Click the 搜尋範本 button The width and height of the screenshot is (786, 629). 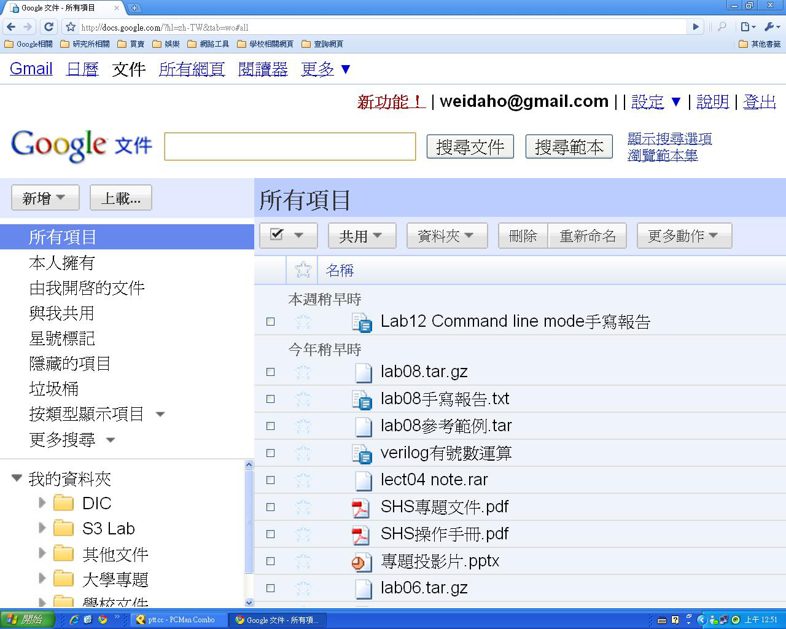(x=569, y=147)
